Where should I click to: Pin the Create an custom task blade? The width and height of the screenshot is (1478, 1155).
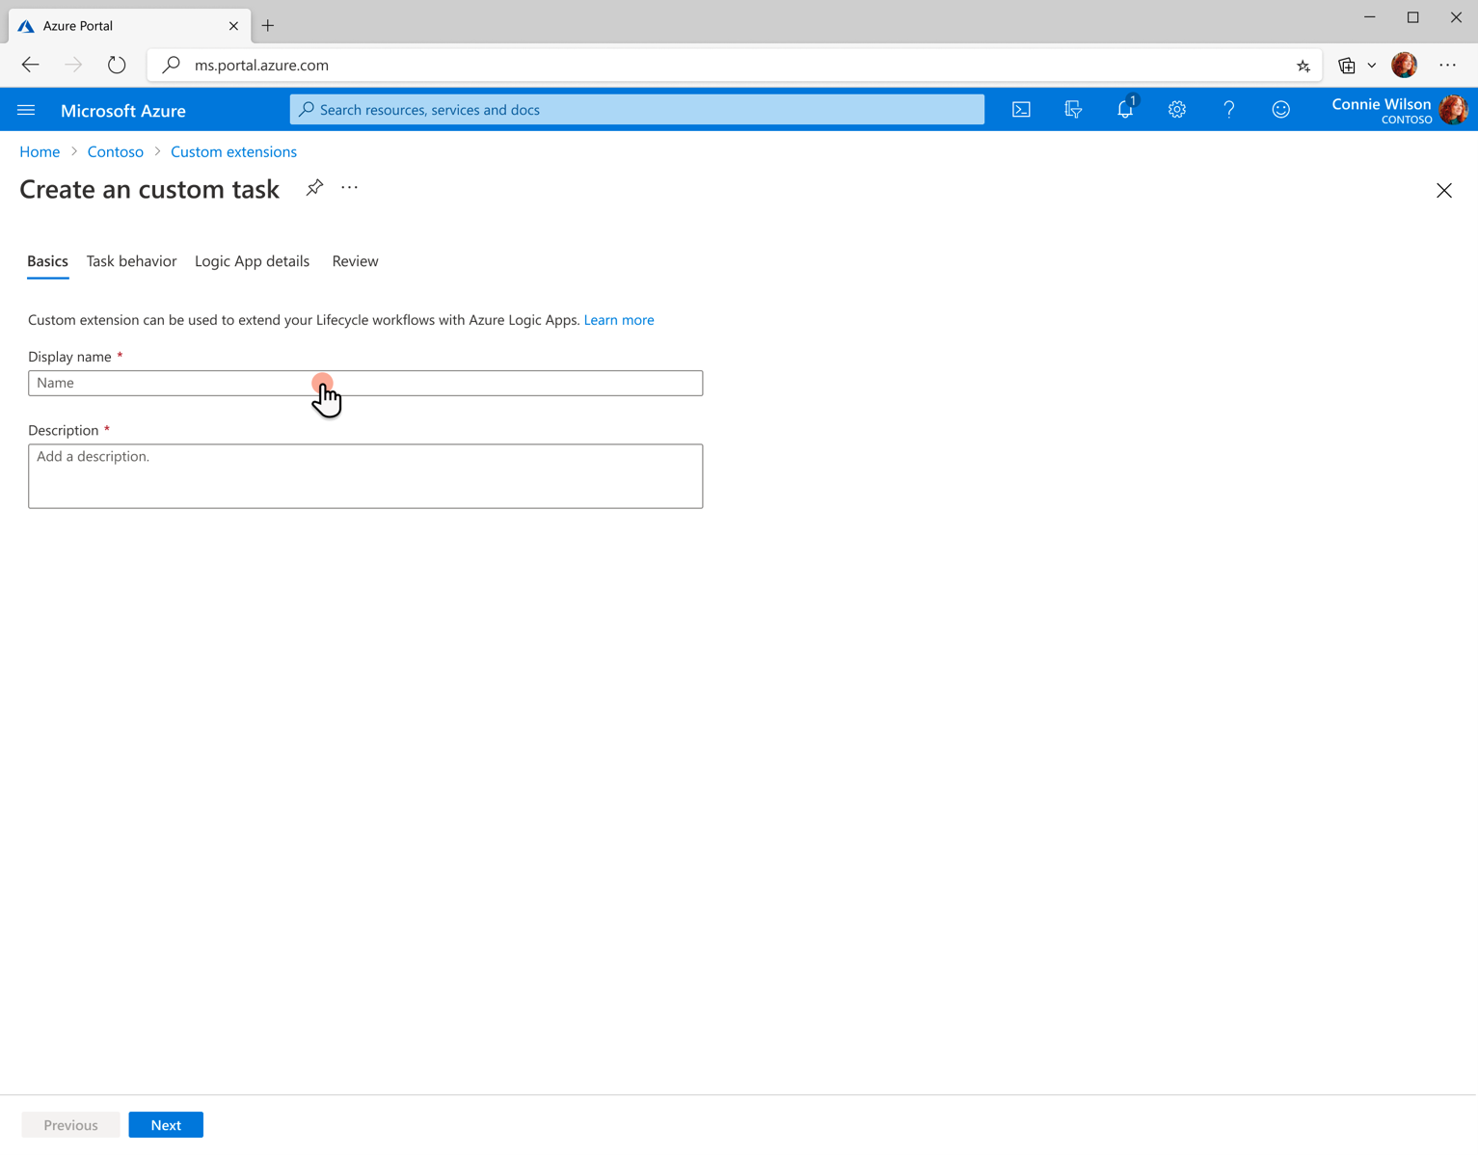click(314, 187)
